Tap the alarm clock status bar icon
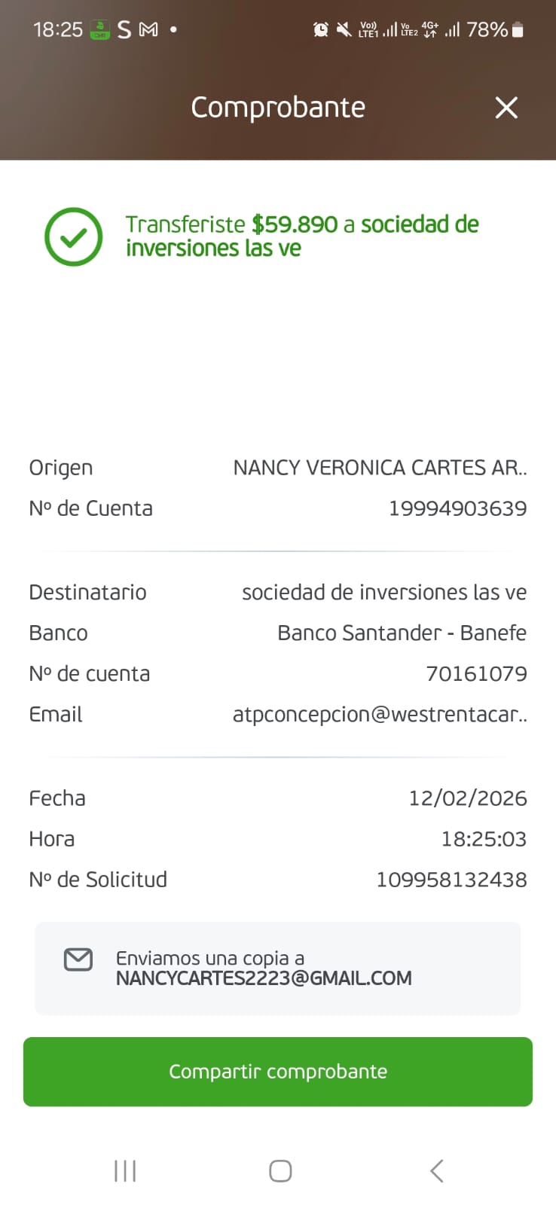 pyautogui.click(x=321, y=29)
